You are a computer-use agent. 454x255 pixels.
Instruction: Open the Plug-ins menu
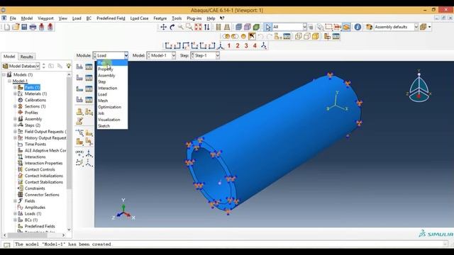194,18
